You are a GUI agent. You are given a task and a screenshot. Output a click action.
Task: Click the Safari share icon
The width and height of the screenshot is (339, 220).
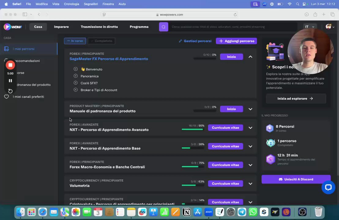coord(315,14)
